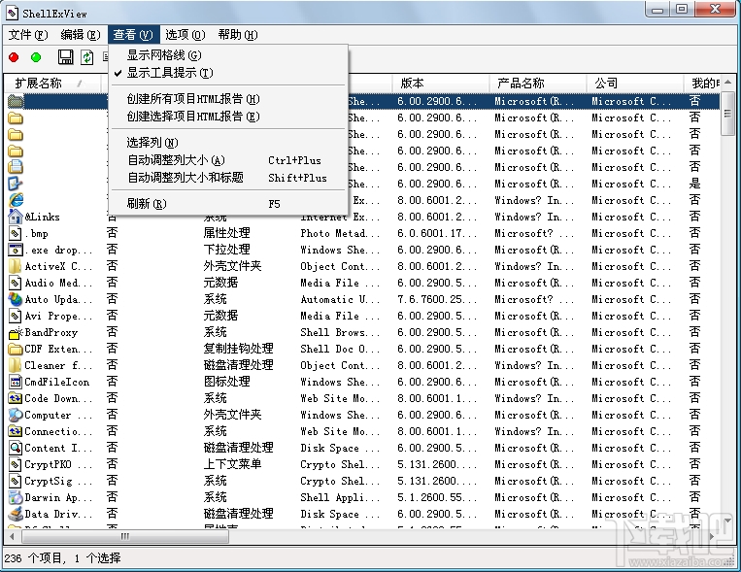Click the Internet Explorer icon in list
The image size is (741, 572).
(16, 200)
